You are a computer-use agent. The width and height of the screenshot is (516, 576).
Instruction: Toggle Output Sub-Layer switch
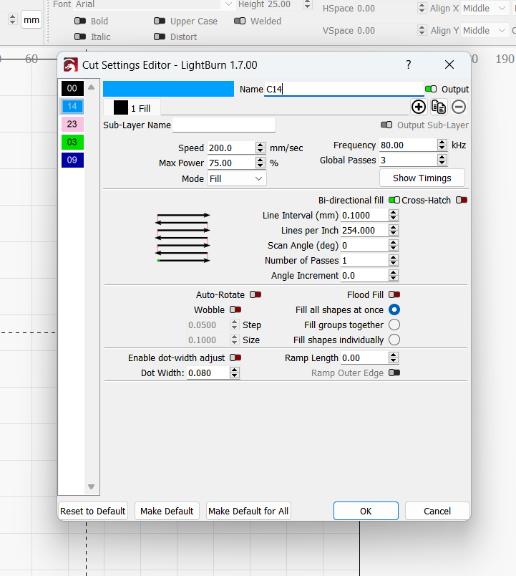386,125
